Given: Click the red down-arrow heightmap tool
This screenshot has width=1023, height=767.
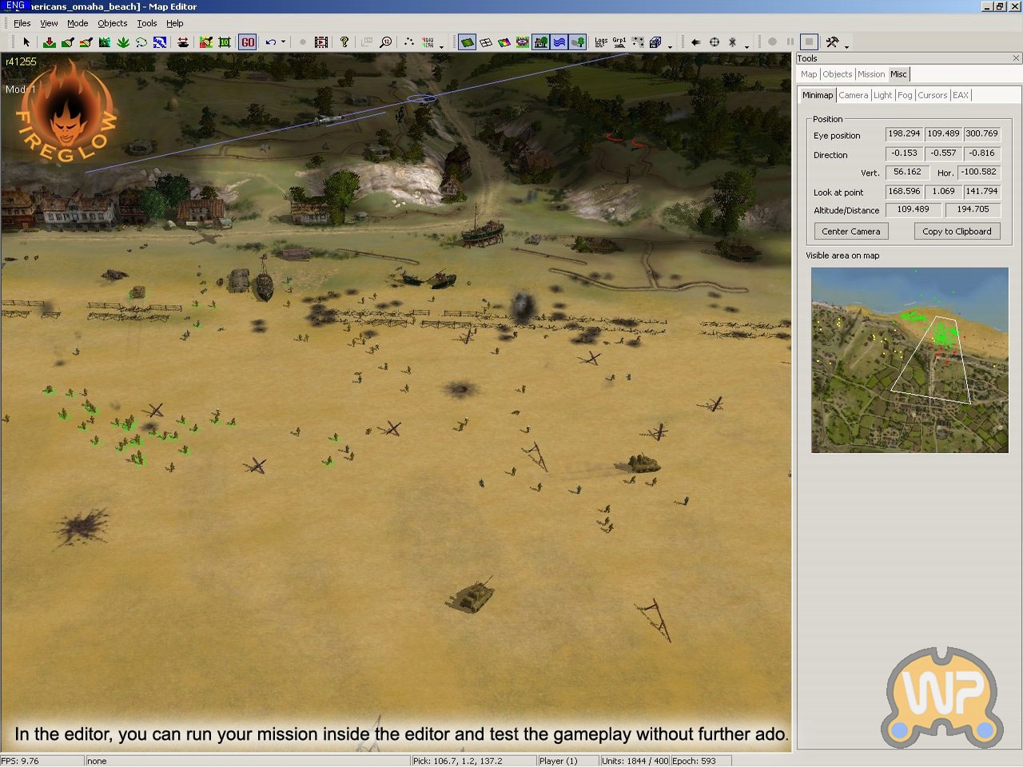Looking at the screenshot, I should 50,42.
